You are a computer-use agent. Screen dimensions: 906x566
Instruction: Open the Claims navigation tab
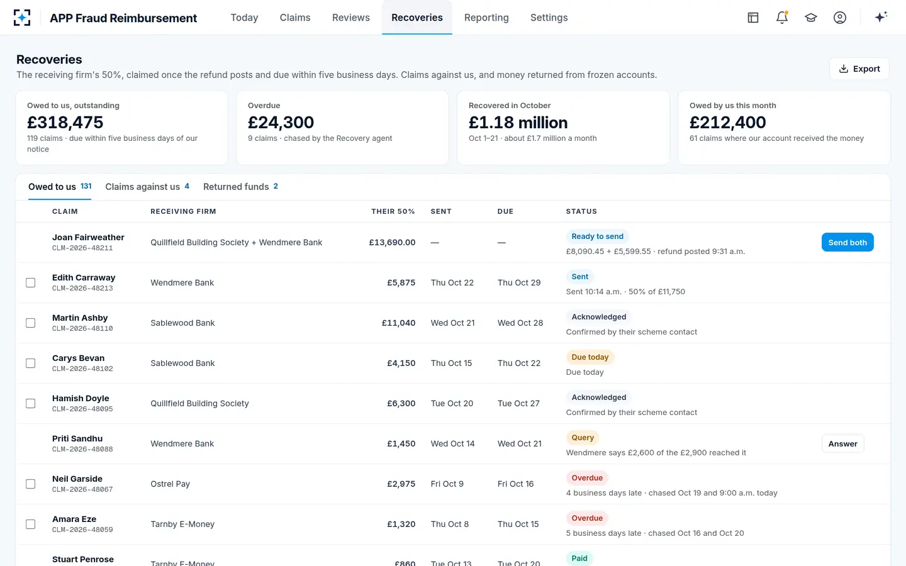[295, 18]
